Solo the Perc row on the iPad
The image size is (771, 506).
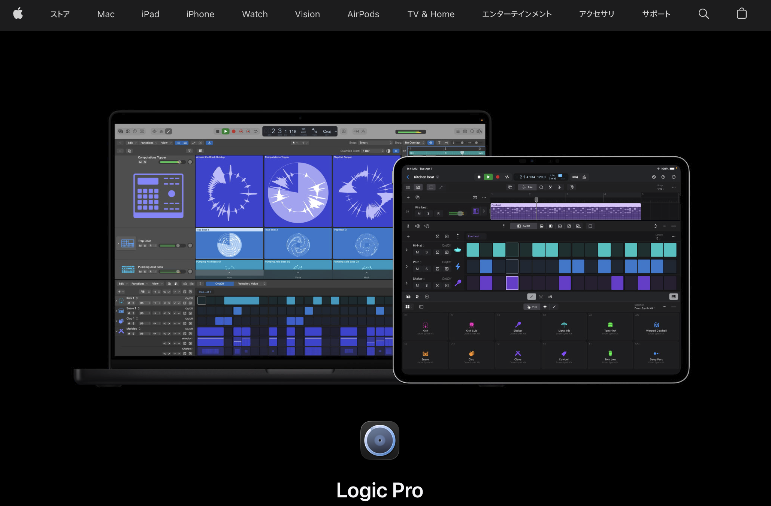[x=427, y=269]
